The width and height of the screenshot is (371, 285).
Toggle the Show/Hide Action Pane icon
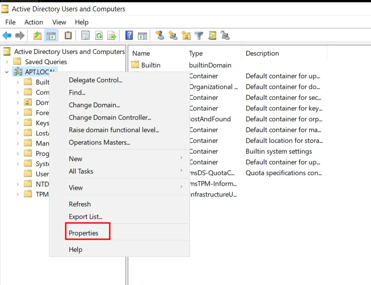(x=142, y=36)
